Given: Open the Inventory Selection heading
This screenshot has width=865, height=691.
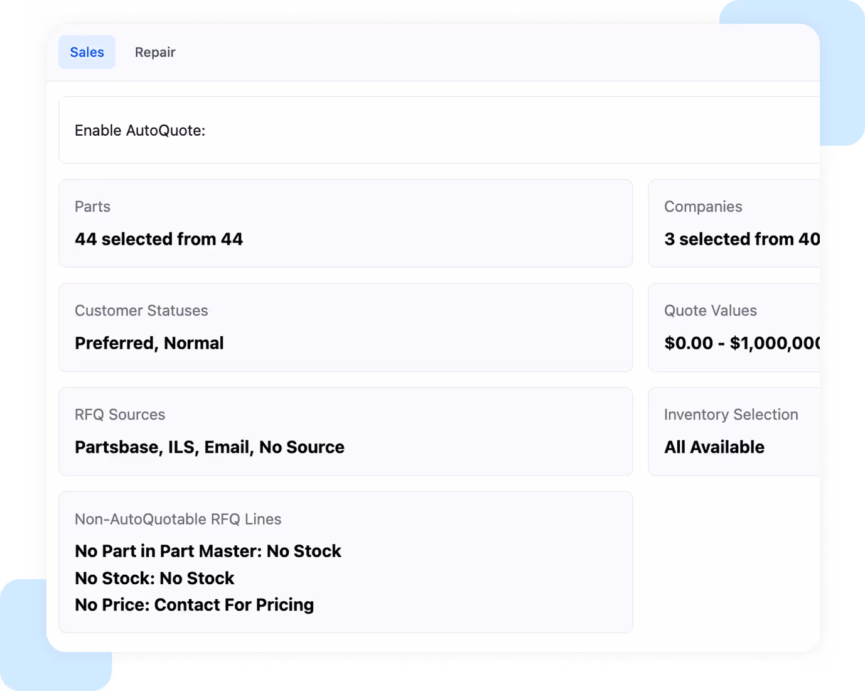Looking at the screenshot, I should (x=731, y=415).
